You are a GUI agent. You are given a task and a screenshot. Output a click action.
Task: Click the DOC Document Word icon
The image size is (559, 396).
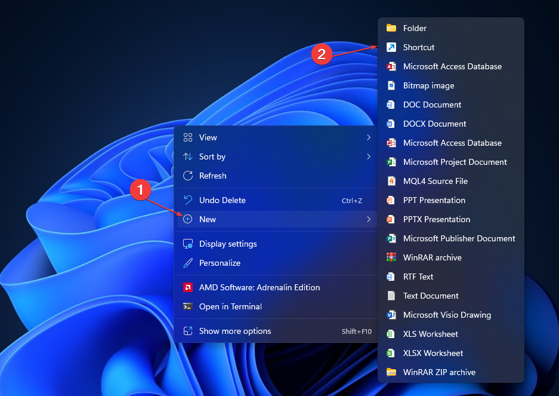tap(391, 105)
